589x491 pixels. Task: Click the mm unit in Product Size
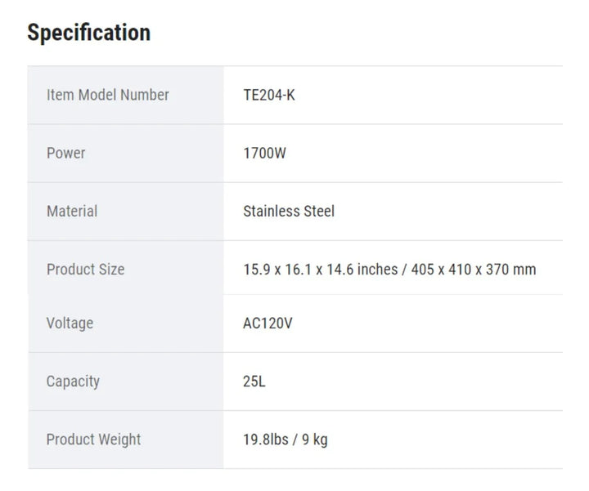[x=524, y=269]
